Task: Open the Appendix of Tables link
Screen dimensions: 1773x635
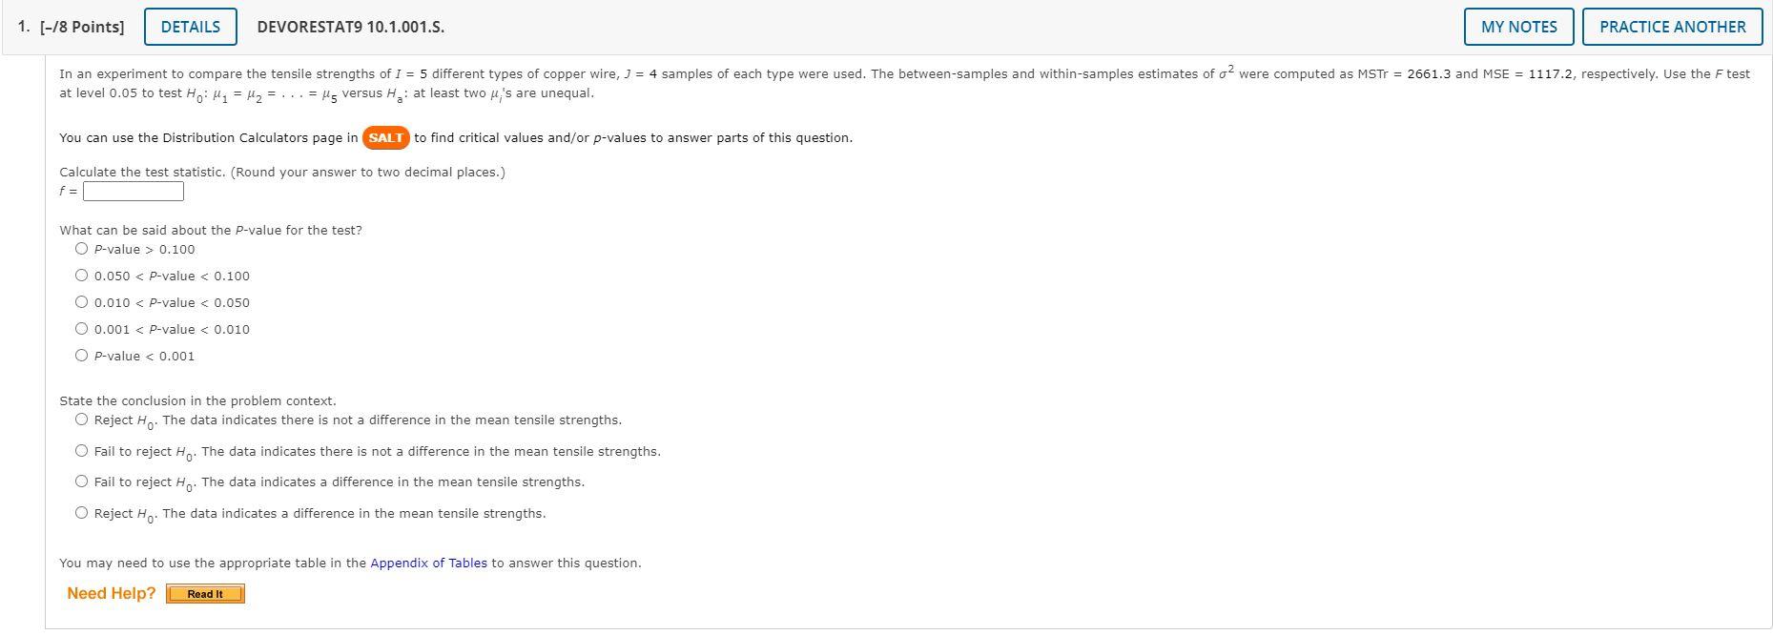Action: coord(429,563)
